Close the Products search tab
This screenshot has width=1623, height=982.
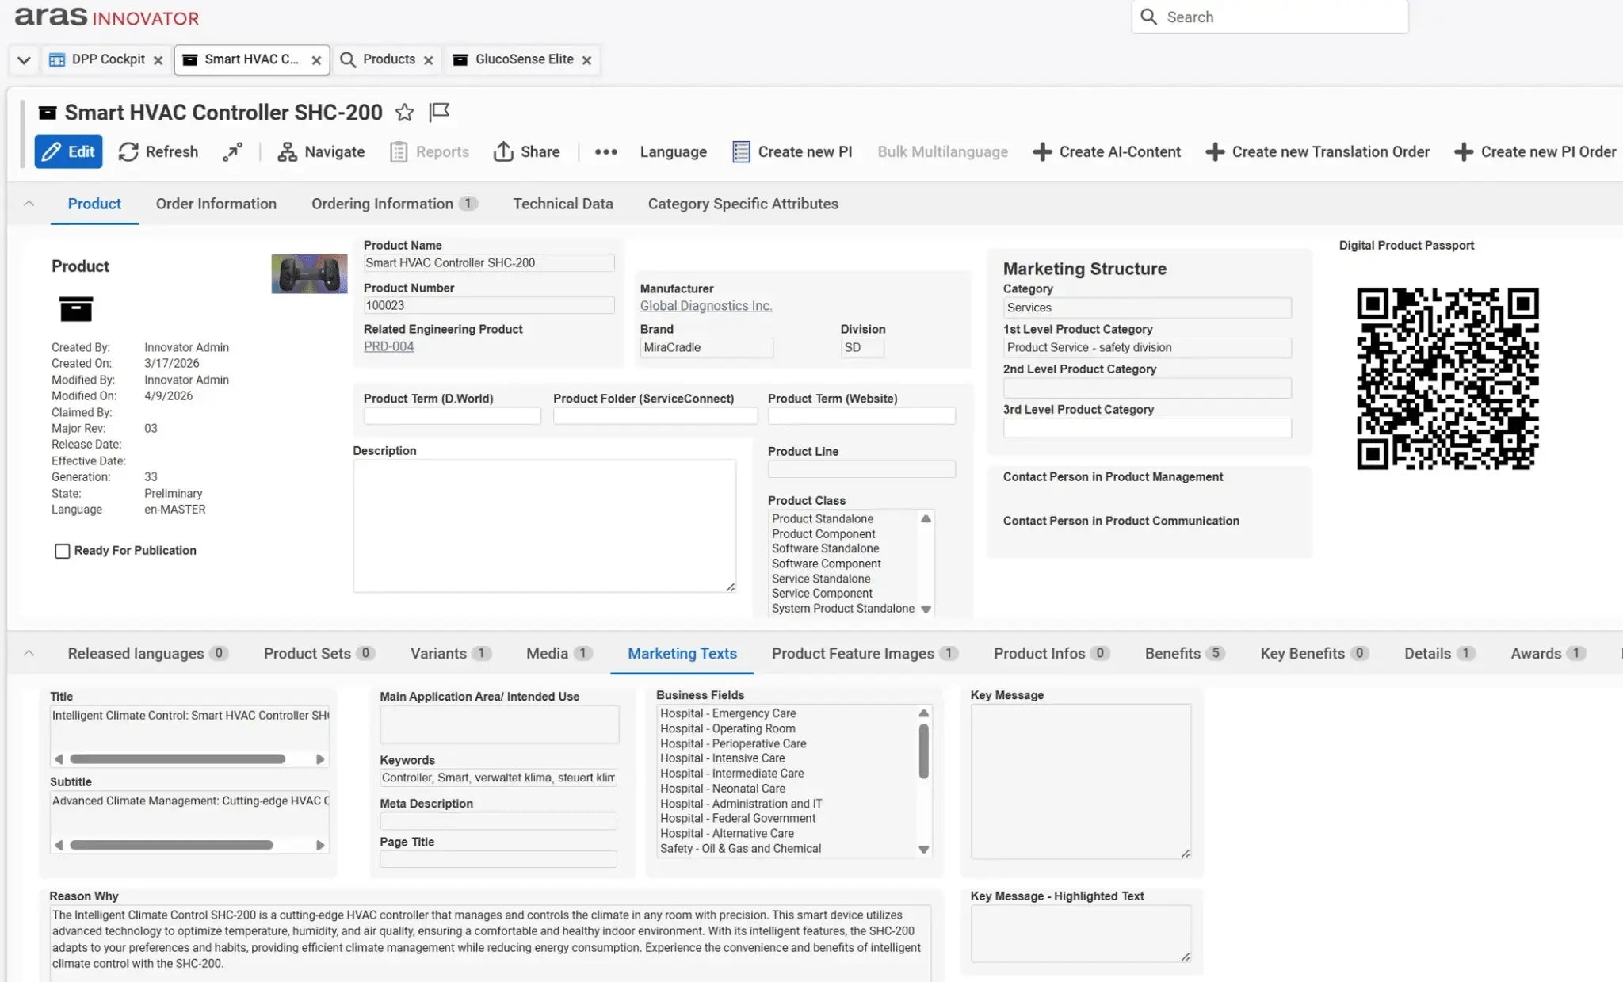pyautogui.click(x=428, y=60)
